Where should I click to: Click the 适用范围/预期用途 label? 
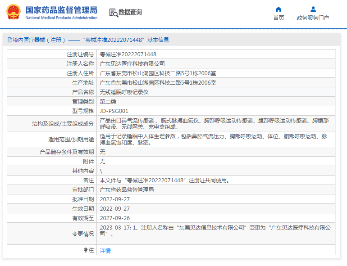click(71, 140)
